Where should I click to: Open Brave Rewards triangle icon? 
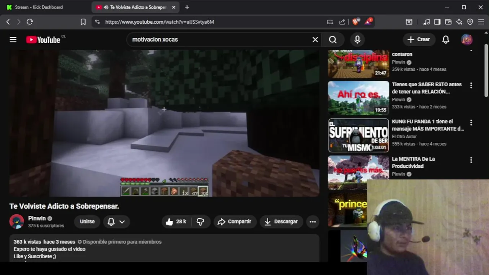click(368, 22)
